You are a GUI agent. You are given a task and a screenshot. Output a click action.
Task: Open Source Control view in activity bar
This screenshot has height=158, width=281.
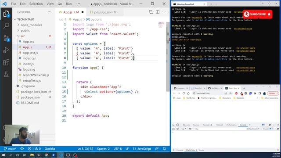pos(6,38)
